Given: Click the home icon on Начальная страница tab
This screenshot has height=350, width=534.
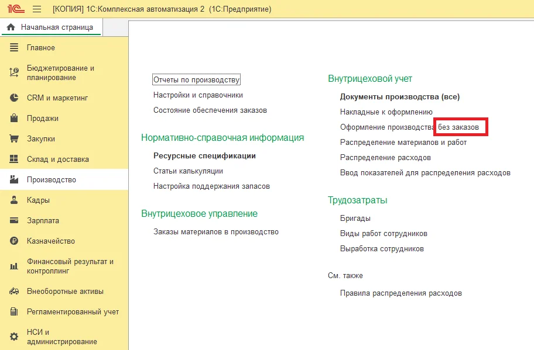Looking at the screenshot, I should click(x=11, y=27).
